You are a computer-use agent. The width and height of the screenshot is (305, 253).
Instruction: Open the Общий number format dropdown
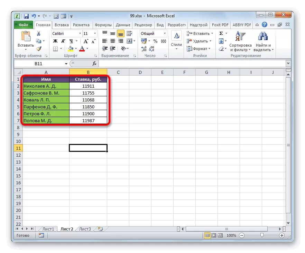tap(165, 33)
